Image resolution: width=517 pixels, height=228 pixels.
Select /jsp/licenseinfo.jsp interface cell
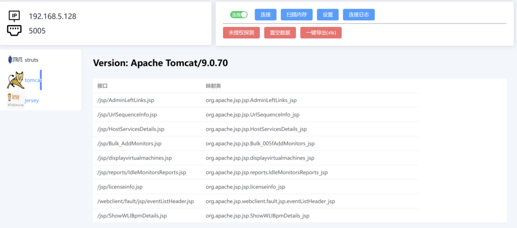click(x=120, y=187)
